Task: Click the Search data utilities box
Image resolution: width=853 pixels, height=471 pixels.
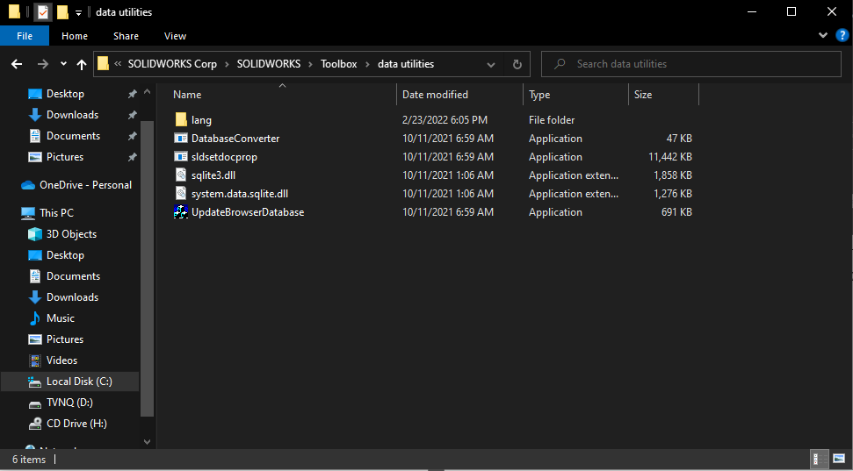Action: point(690,64)
